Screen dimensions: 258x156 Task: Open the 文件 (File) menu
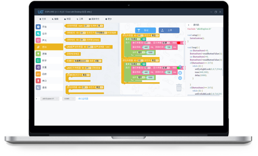coord(42,19)
